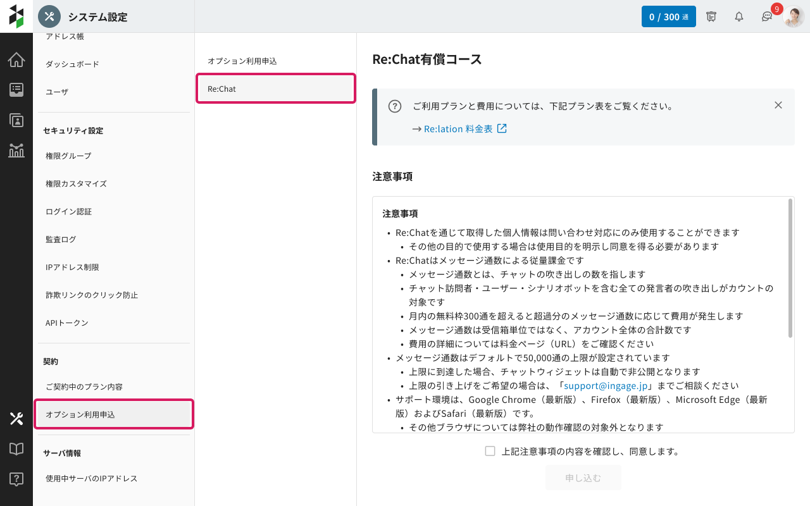Select オプション利用申込 in the left sidebar
The image size is (810, 506).
tap(114, 414)
